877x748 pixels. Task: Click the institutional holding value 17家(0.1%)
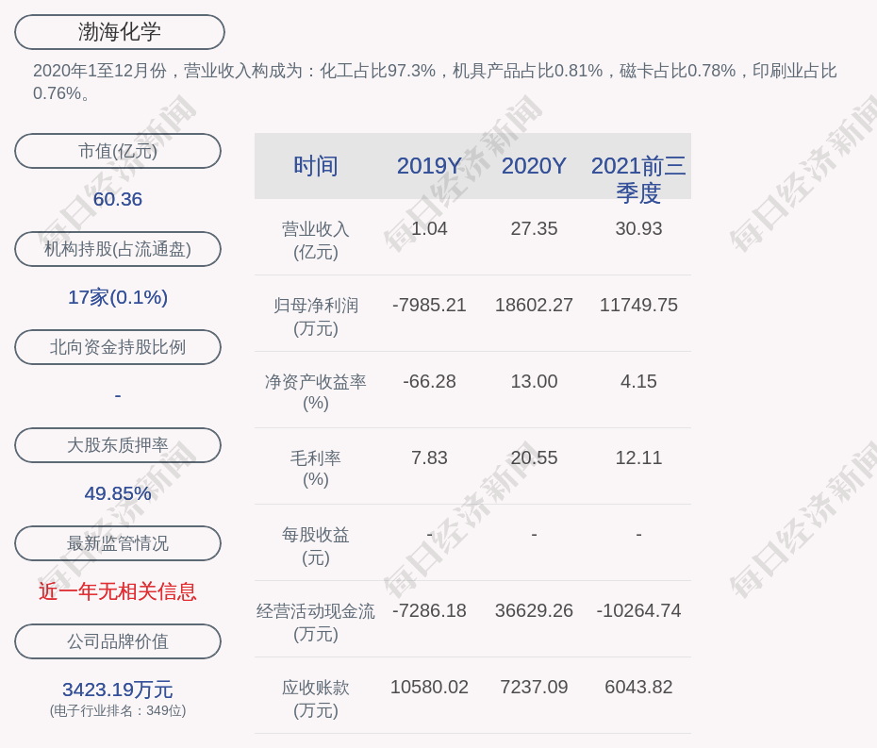point(118,297)
